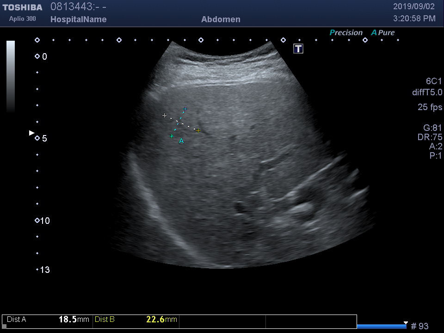This screenshot has width=444, height=333.
Task: Click the focus triangle marker on depth scale
Action: tap(31, 133)
